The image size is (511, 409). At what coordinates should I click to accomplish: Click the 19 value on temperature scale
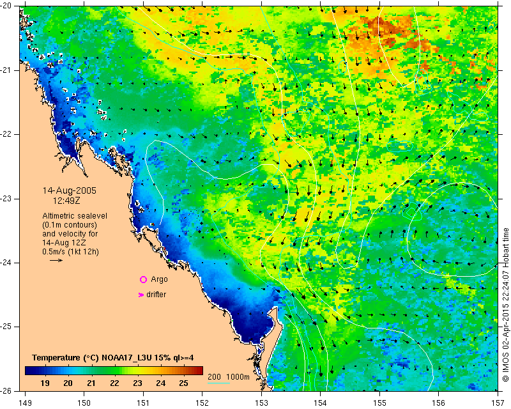(45, 383)
